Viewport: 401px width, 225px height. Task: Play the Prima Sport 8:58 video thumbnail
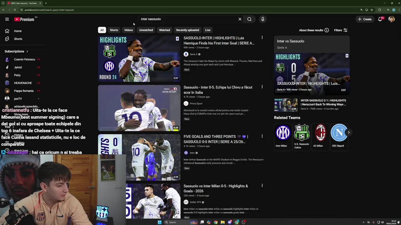[x=139, y=108]
